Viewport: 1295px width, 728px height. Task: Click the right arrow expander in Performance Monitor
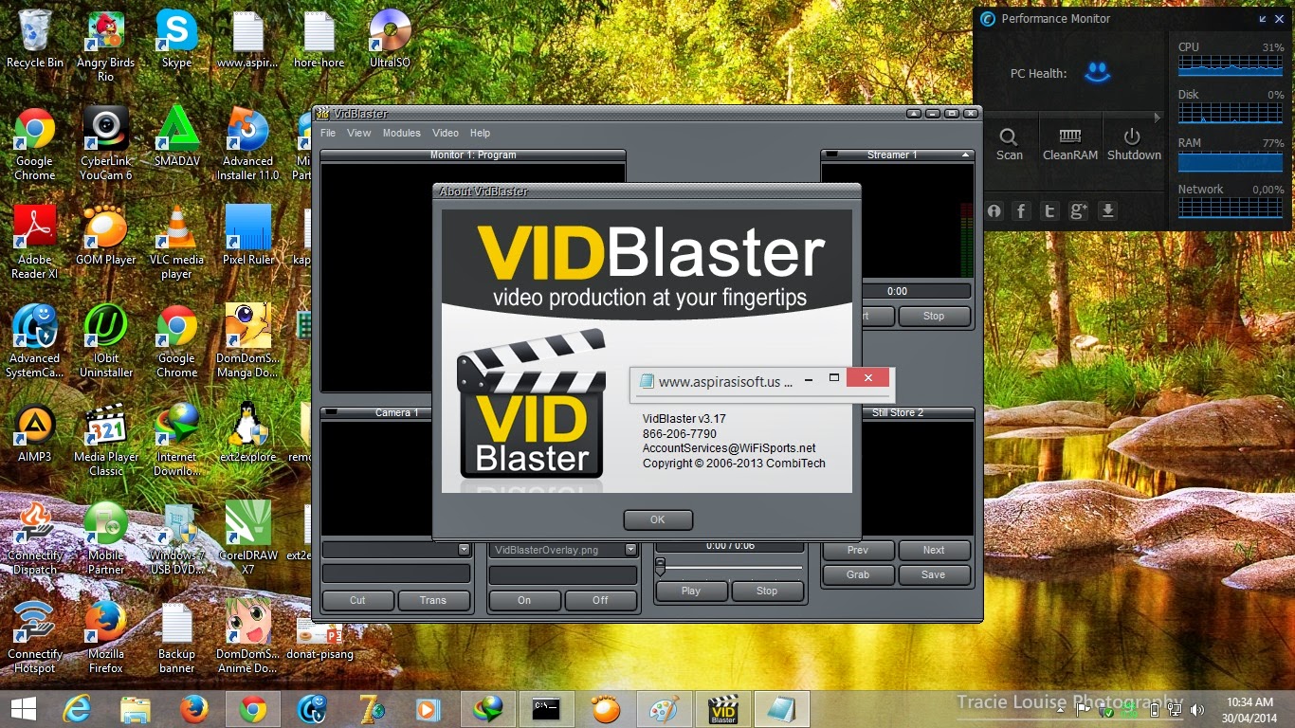pyautogui.click(x=1157, y=118)
